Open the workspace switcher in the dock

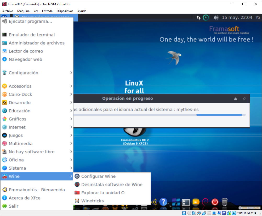[176, 202]
